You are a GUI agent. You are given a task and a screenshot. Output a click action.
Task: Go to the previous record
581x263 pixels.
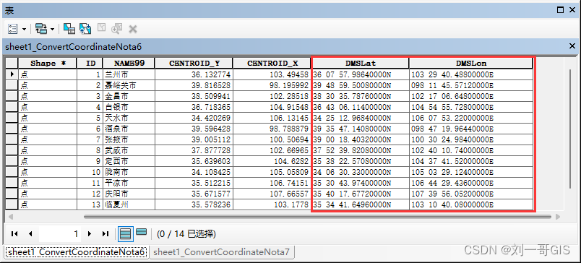click(30, 233)
